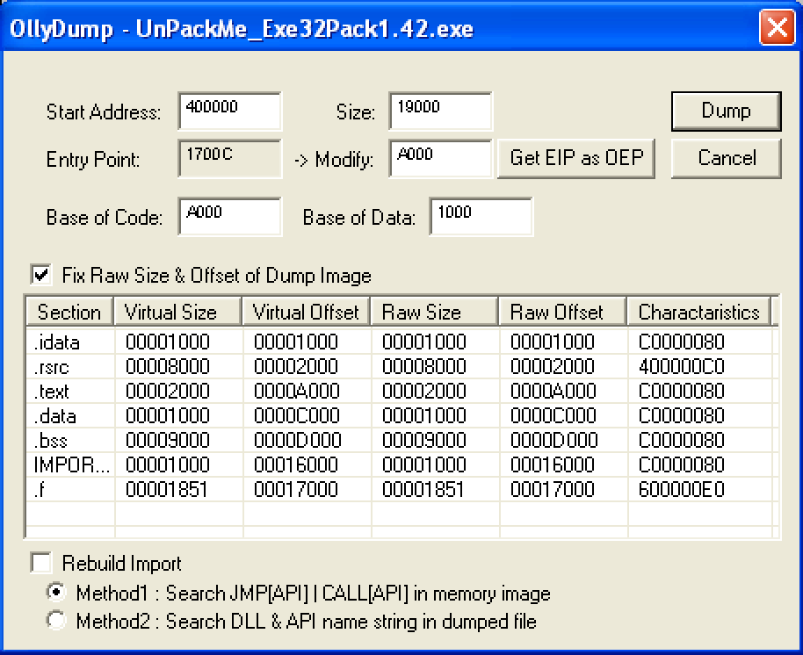Click Virtual Offset 00001000 of .idata row

click(x=296, y=342)
